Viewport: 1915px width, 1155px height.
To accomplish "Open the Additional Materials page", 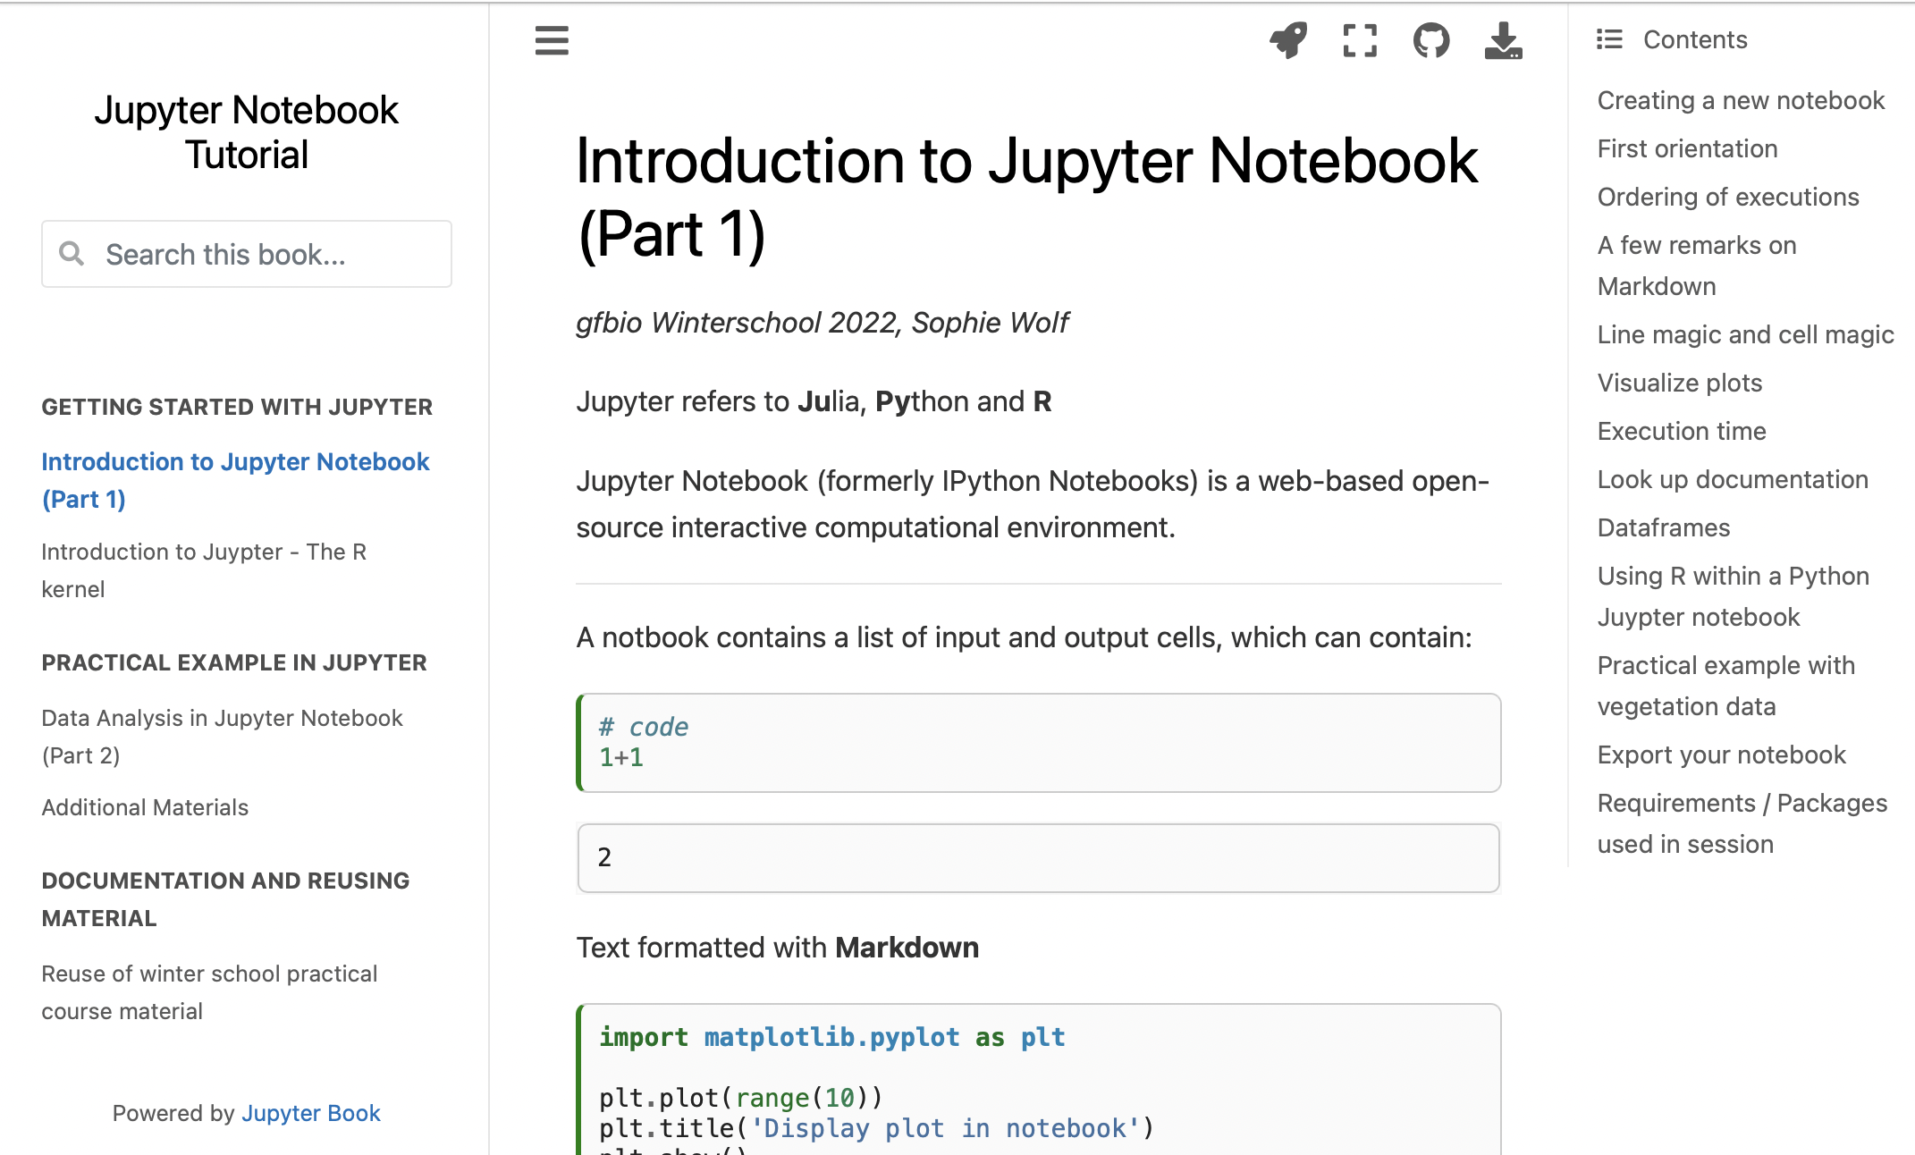I will [145, 807].
